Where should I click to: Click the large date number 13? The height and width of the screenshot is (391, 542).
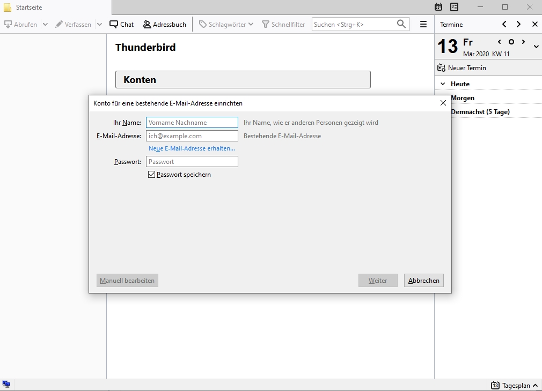click(448, 47)
